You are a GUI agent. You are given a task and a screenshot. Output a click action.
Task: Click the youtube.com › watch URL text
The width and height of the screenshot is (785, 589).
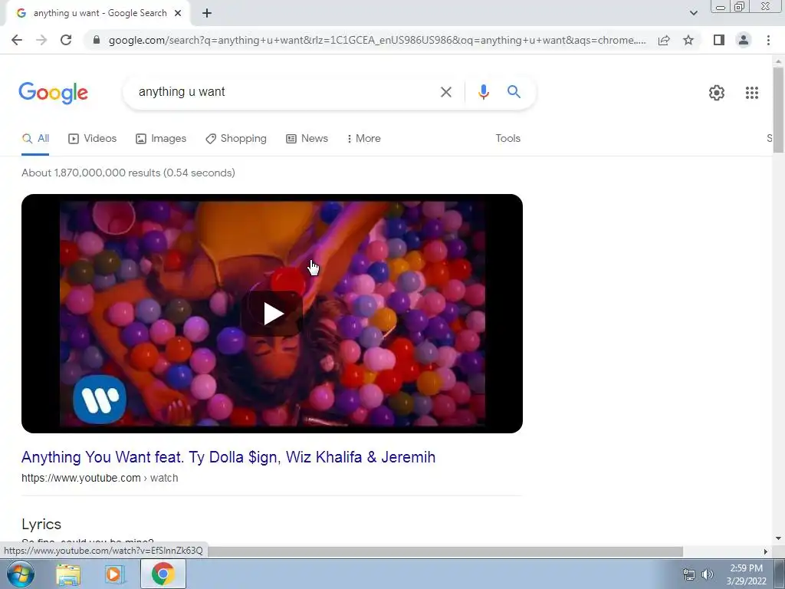pos(100,479)
